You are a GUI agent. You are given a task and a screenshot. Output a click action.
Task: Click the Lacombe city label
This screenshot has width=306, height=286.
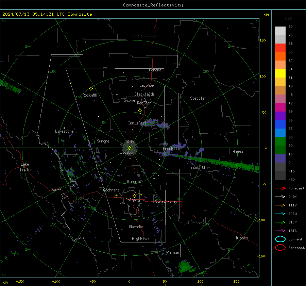coord(147,85)
